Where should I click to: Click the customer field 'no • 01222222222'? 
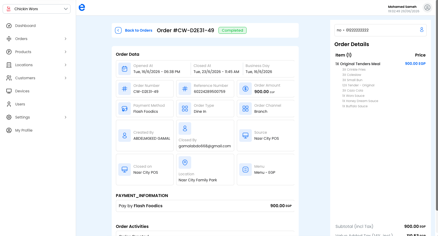click(x=380, y=30)
